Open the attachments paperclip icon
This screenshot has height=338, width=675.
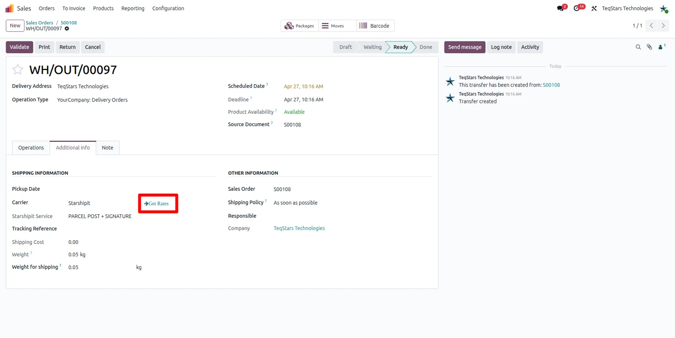(650, 47)
